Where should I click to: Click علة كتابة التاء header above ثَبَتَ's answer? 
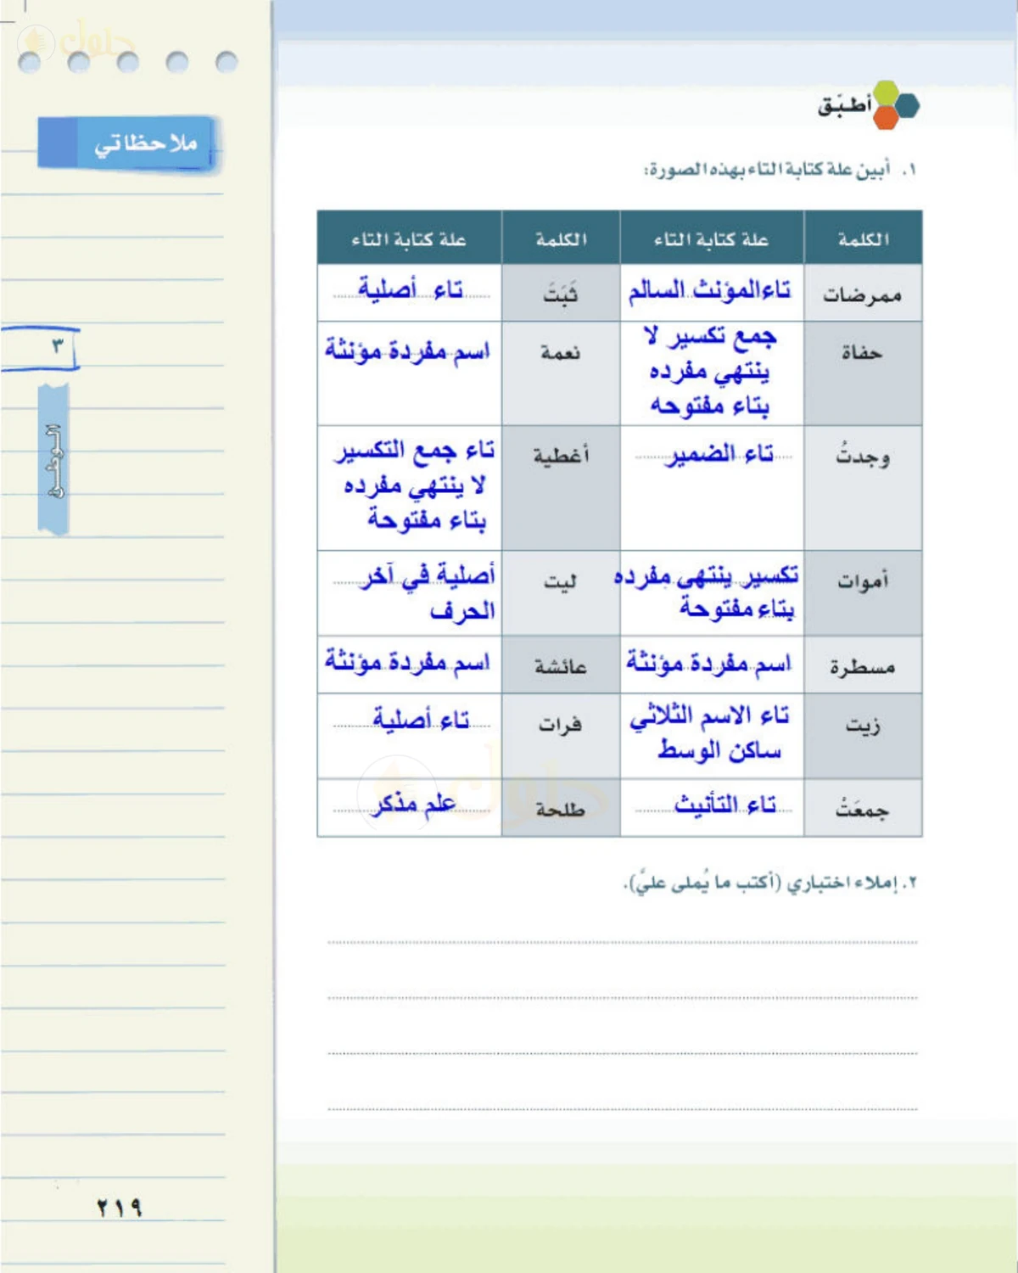pyautogui.click(x=409, y=239)
